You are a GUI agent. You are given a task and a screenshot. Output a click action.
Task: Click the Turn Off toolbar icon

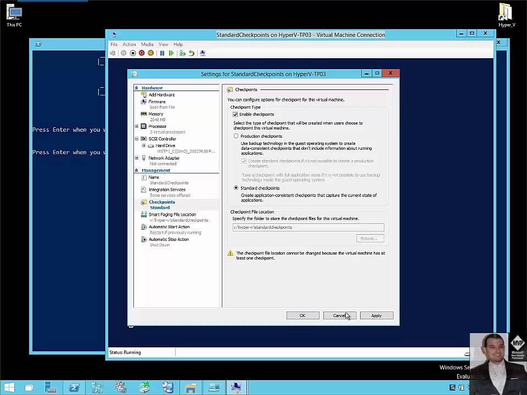pos(133,53)
